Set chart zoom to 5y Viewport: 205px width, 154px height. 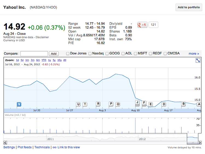click(54, 60)
